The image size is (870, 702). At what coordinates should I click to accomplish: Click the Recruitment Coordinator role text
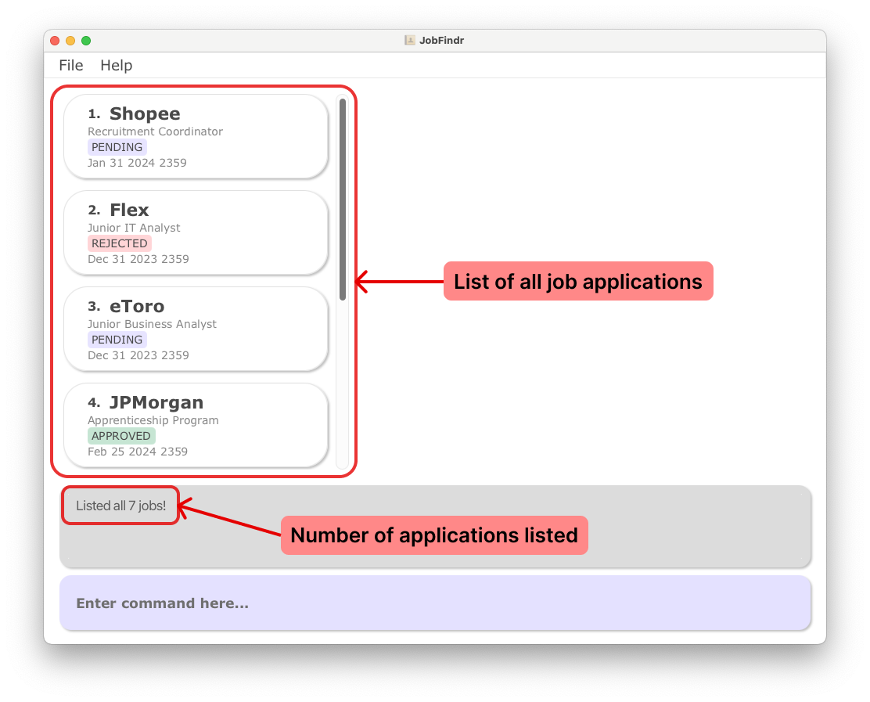click(156, 131)
